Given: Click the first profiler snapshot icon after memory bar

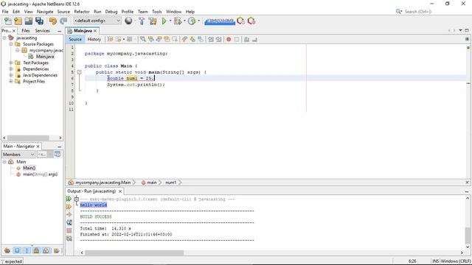Looking at the screenshot, I should [241, 21].
